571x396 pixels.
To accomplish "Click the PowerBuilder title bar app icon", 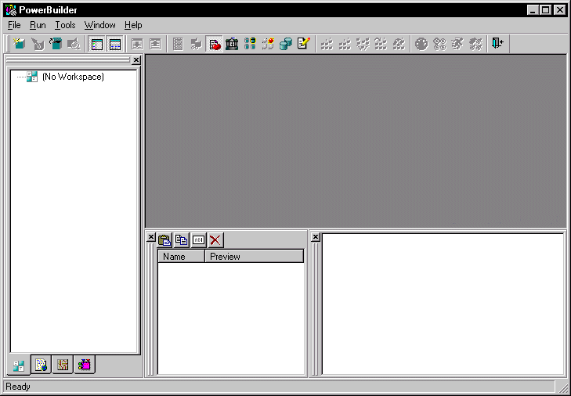I will pyautogui.click(x=11, y=10).
